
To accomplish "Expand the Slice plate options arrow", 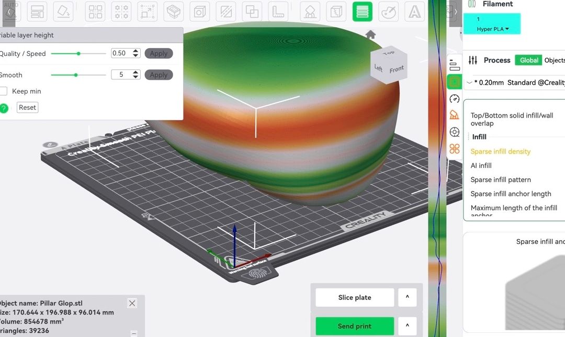I will coord(407,297).
